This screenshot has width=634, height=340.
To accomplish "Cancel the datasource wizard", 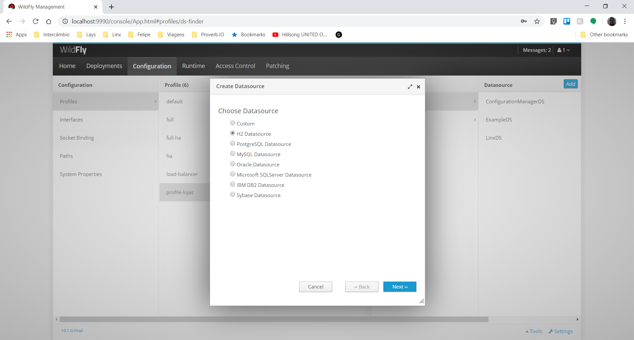I will pyautogui.click(x=316, y=287).
